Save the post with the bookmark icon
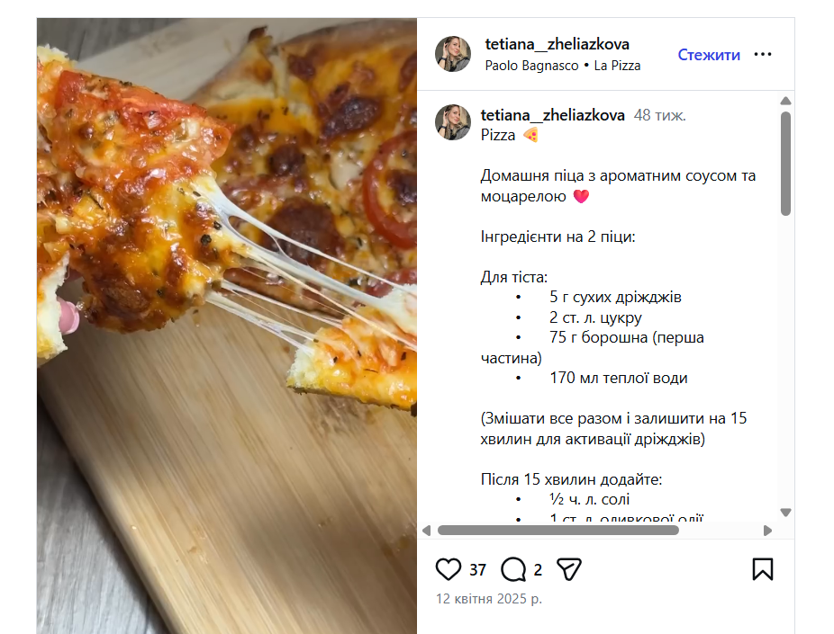Screen dimensions: 834x634 click(x=762, y=569)
